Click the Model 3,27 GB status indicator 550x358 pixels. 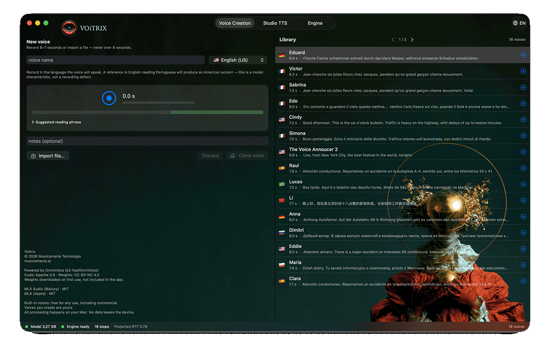coord(41,327)
